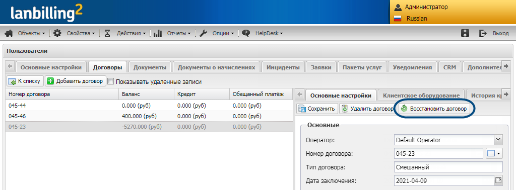Click the wrench Options icon
516x190 pixels.
pyautogui.click(x=204, y=33)
